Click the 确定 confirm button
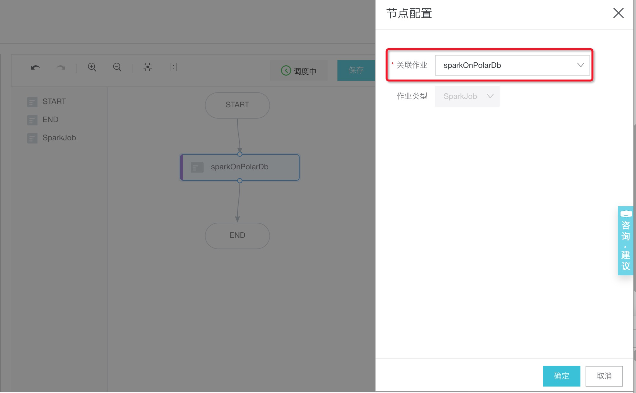Screen dimensions: 636x393 pyautogui.click(x=561, y=376)
